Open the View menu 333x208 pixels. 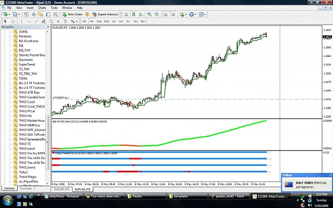pyautogui.click(x=19, y=8)
